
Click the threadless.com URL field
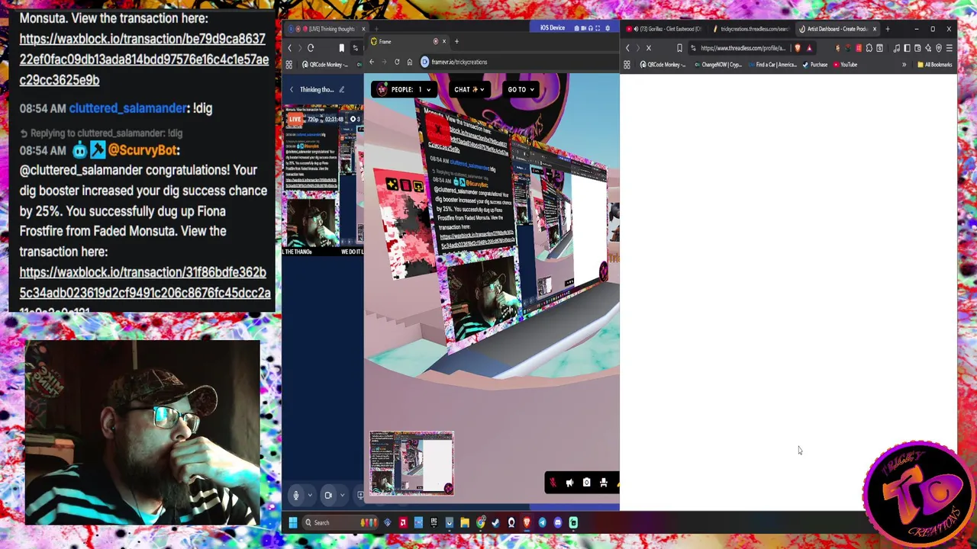tap(742, 47)
